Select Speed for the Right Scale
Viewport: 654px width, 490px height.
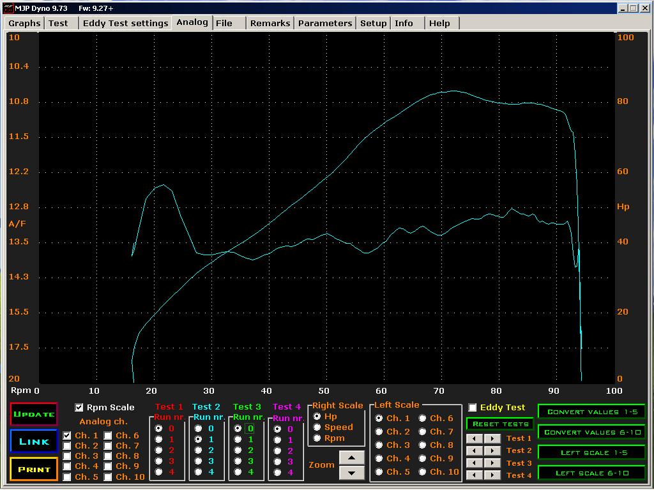point(317,427)
